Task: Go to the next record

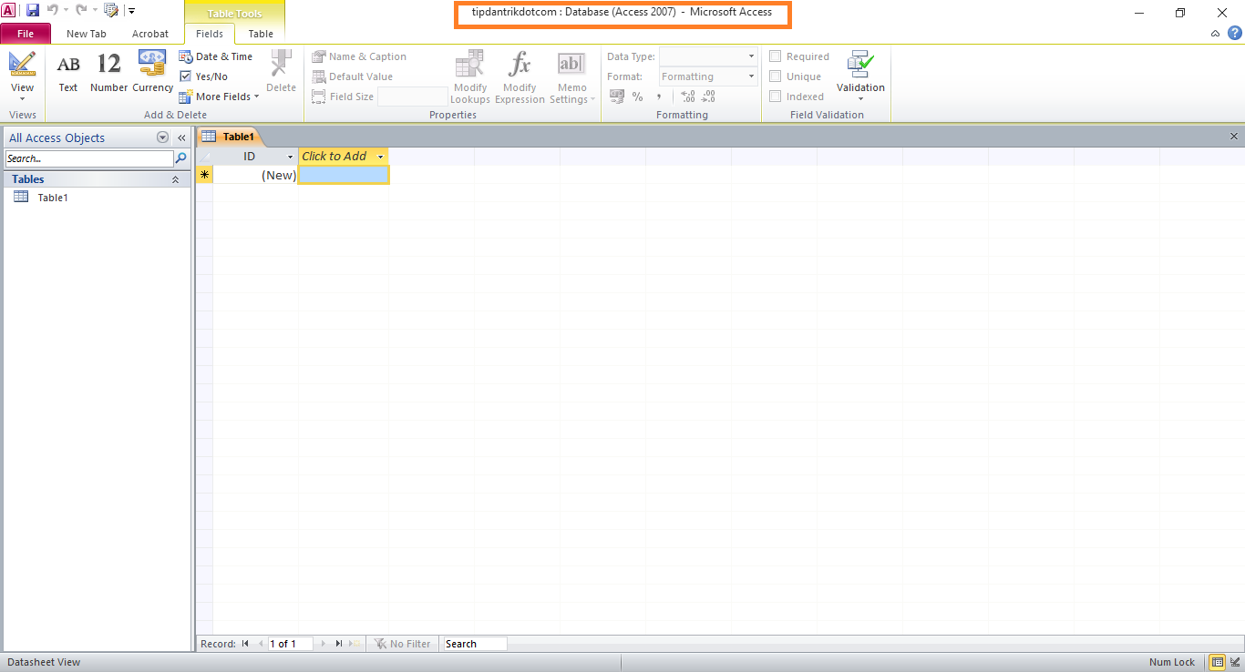Action: click(323, 644)
